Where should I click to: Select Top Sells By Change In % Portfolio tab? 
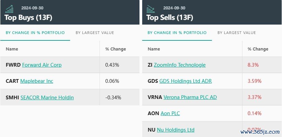(177, 33)
